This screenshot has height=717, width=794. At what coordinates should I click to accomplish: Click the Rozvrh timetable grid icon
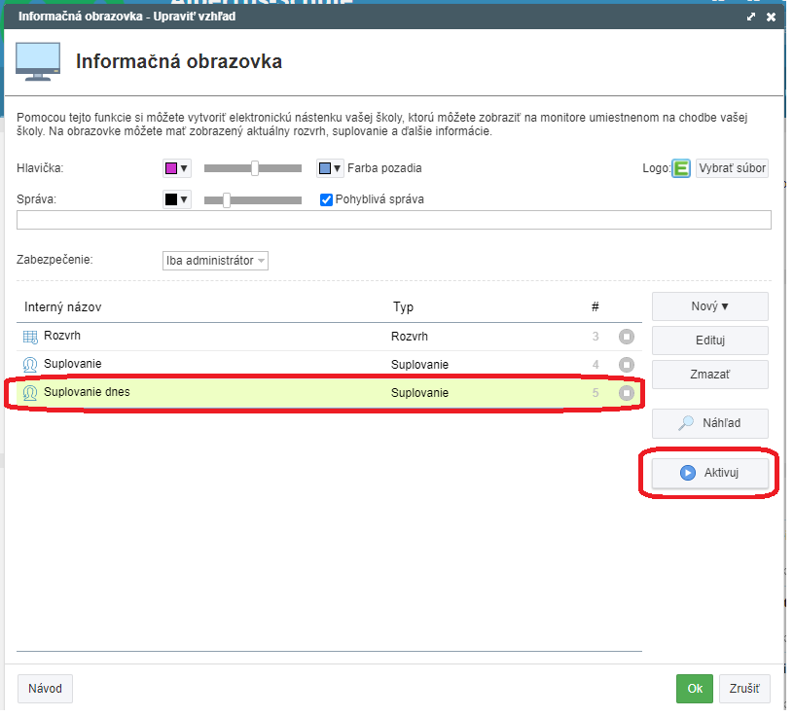tap(30, 337)
